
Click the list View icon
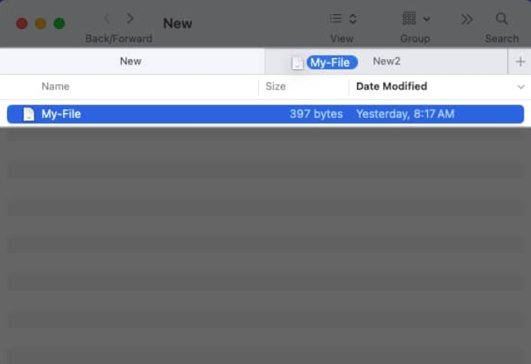click(336, 19)
